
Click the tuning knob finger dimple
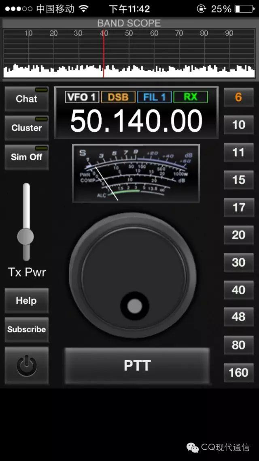point(135,306)
